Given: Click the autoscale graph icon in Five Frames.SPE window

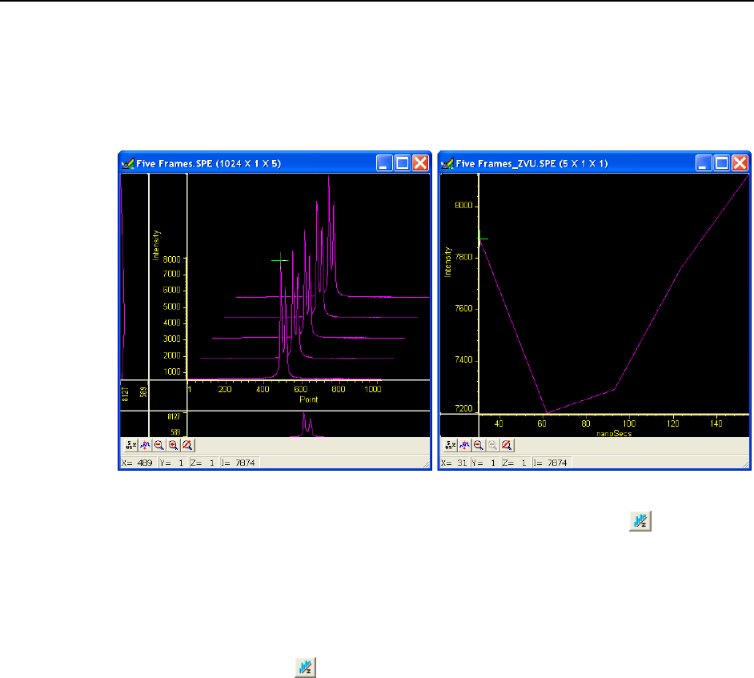Looking at the screenshot, I should point(145,445).
